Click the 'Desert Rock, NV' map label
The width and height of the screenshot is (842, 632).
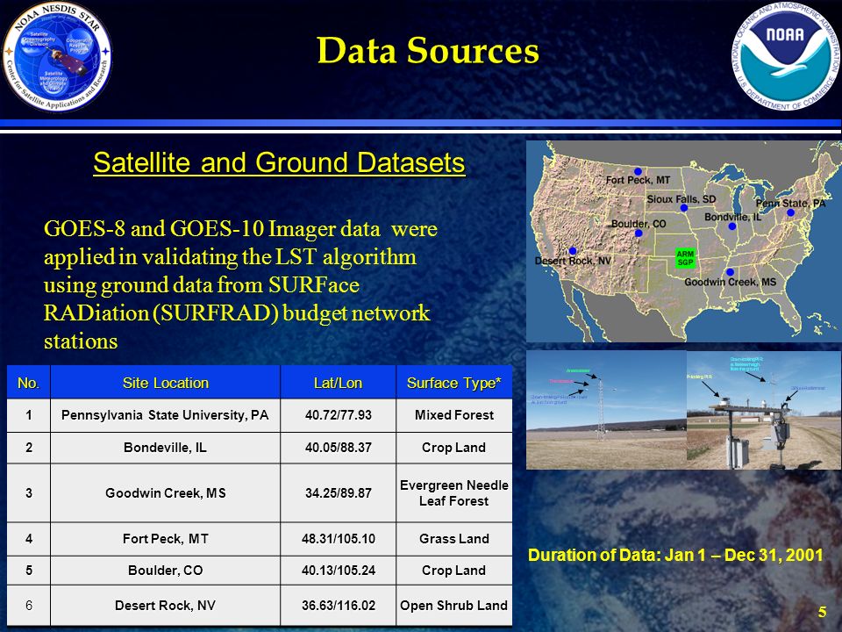[573, 261]
